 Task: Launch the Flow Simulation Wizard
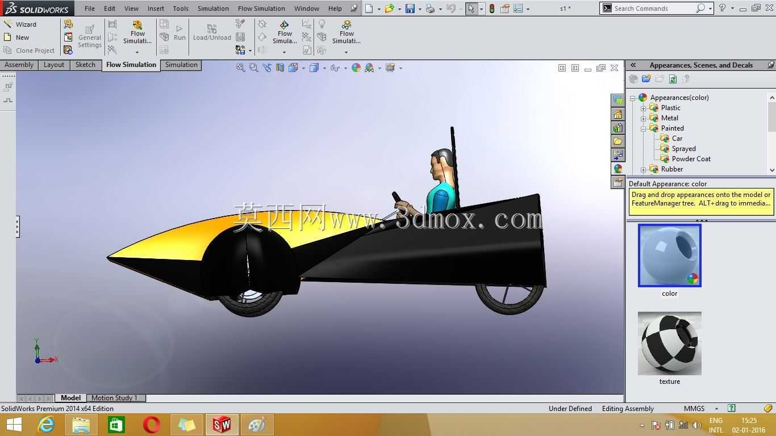pos(20,24)
